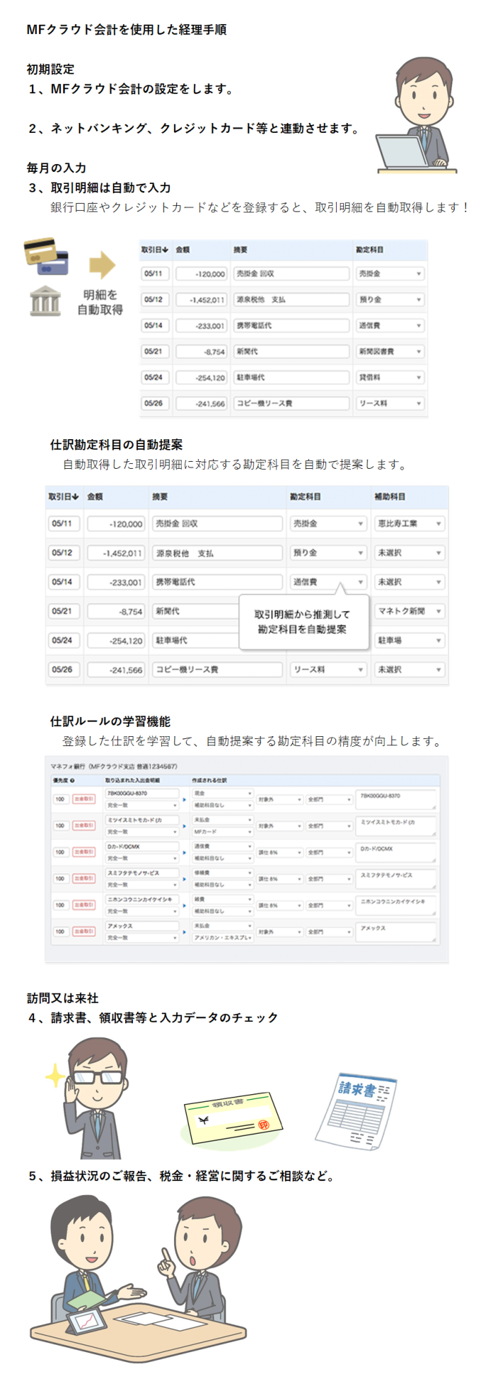Screen dimensions: 481x1384
Task: Open 未選択 dropdown in the 05/12 row
Action: 410,553
